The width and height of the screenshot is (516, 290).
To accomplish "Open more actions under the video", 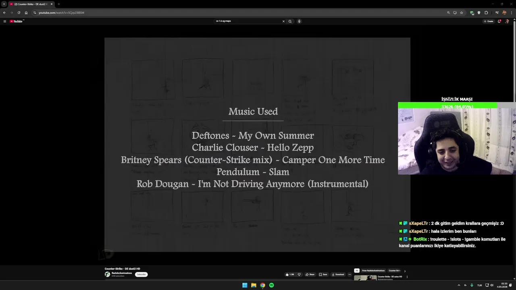I will click(350, 274).
